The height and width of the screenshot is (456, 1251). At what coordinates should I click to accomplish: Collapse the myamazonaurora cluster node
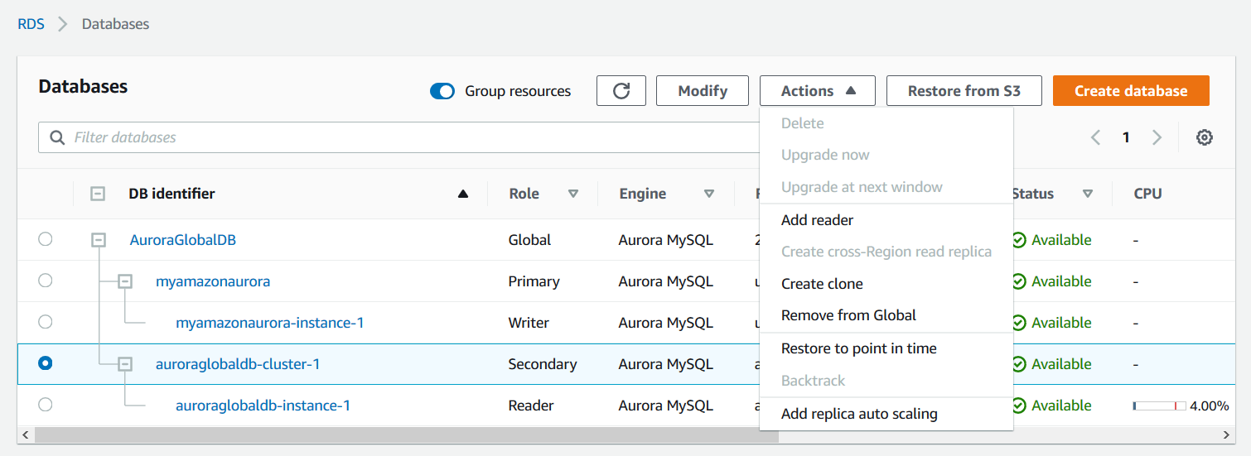coord(125,281)
